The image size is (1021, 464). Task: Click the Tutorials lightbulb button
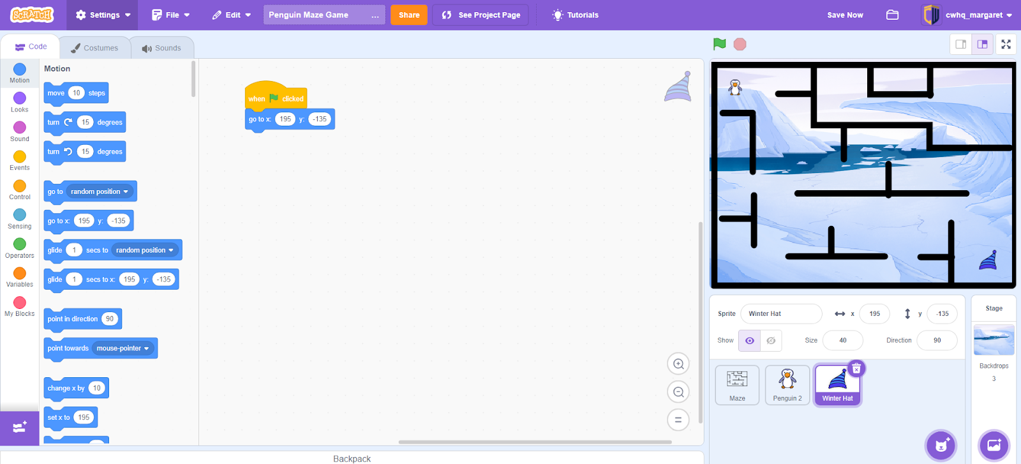[575, 15]
